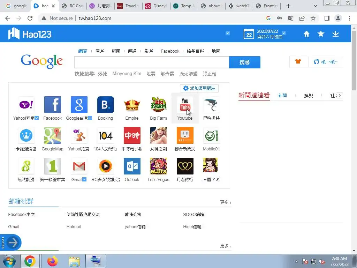Open the SOGO論壇 link
The width and height of the screenshot is (357, 268).
tap(193, 215)
